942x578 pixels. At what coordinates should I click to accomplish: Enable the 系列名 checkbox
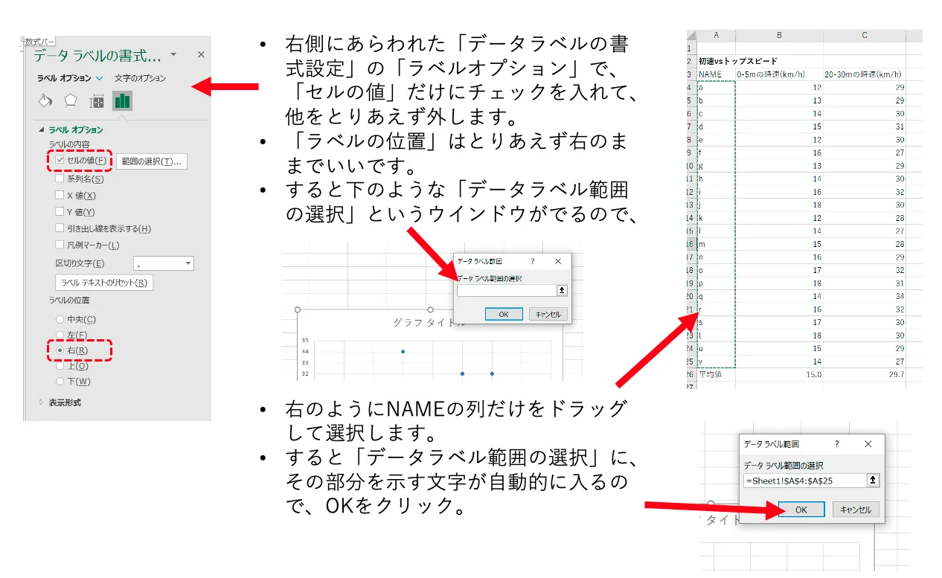pyautogui.click(x=60, y=179)
